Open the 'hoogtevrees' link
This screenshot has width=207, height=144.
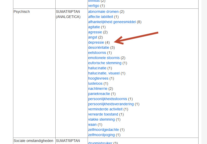pyautogui.click(x=98, y=78)
